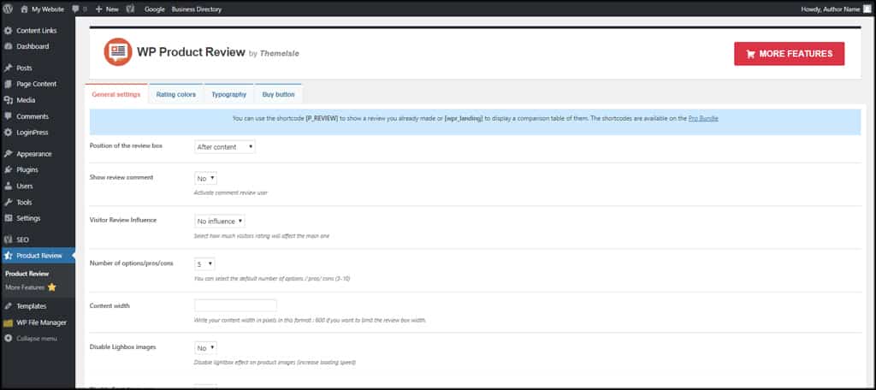Open Appearance brush icon in sidebar
Screen dimensions: 876x390
pos(8,154)
